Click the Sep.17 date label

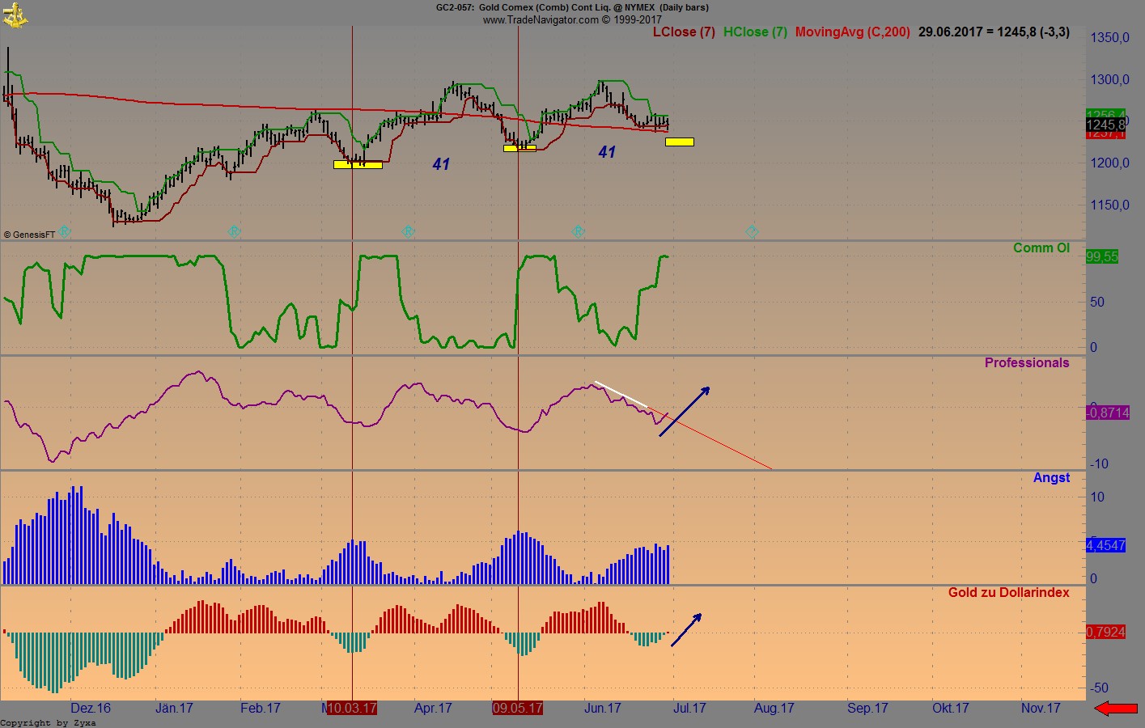[x=867, y=709]
